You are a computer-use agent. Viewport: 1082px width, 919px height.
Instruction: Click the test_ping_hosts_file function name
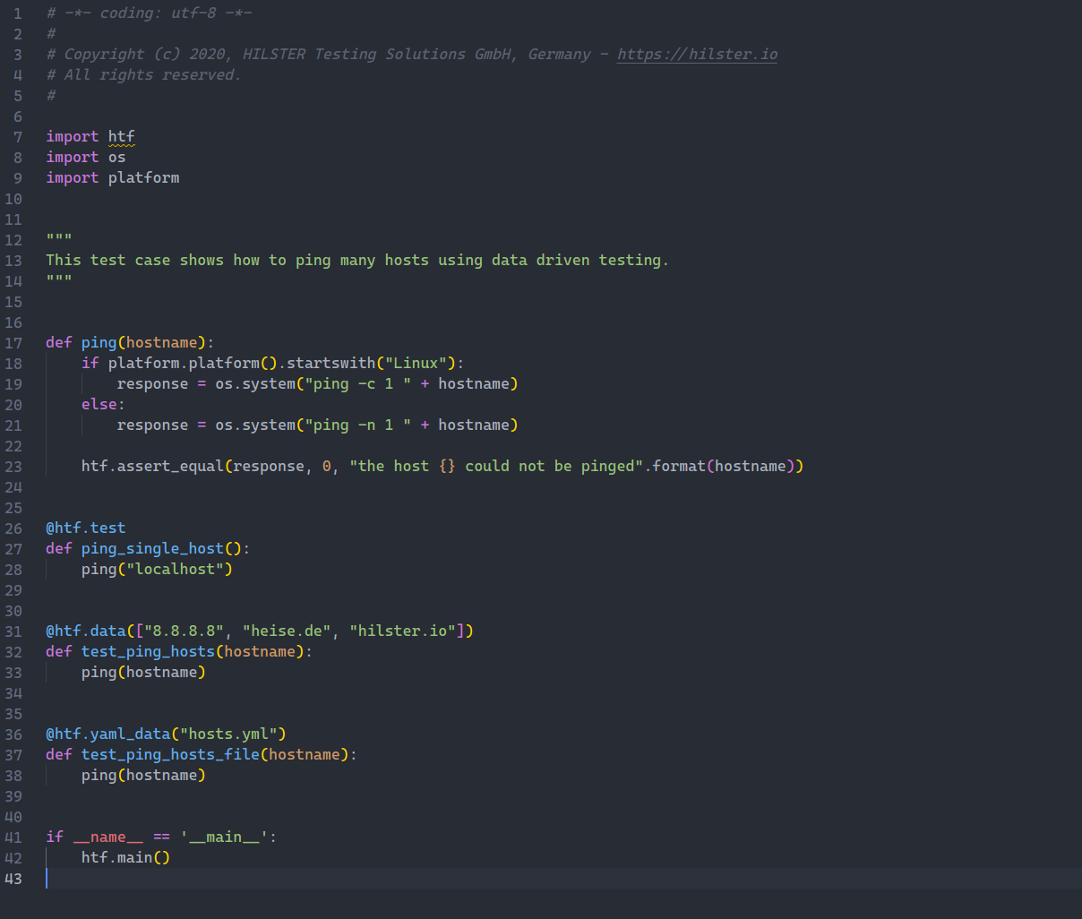pos(169,754)
